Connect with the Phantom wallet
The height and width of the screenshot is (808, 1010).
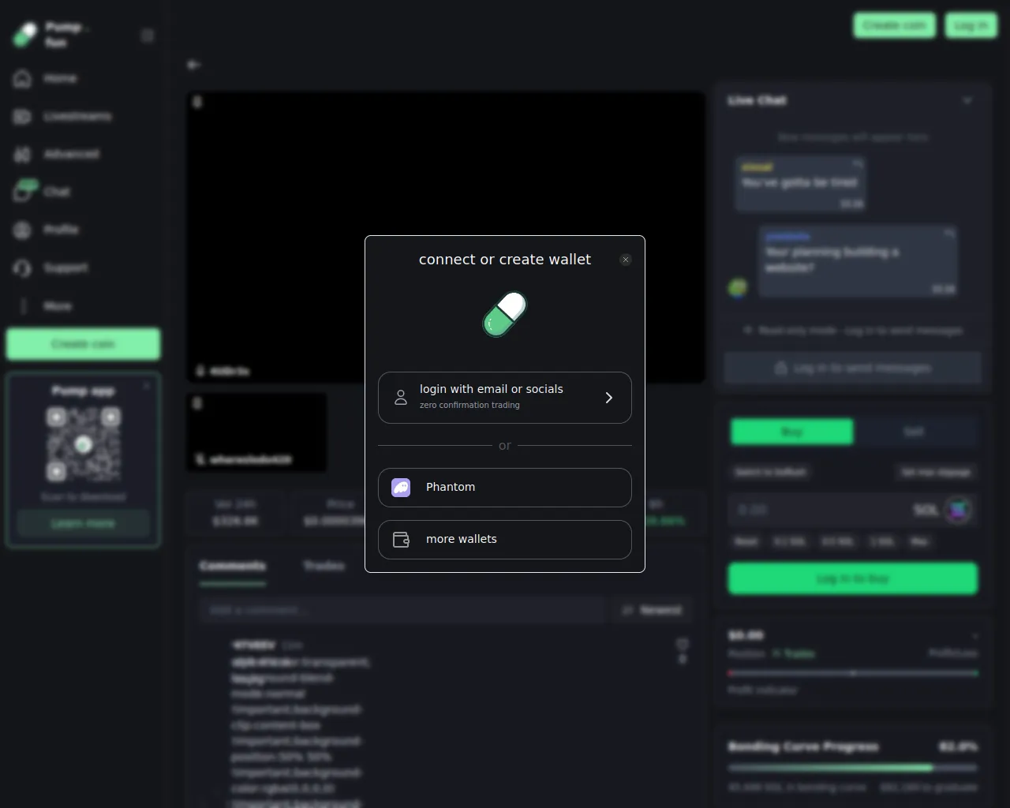(505, 488)
